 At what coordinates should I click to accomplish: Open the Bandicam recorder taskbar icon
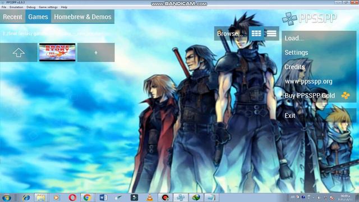tap(165, 198)
